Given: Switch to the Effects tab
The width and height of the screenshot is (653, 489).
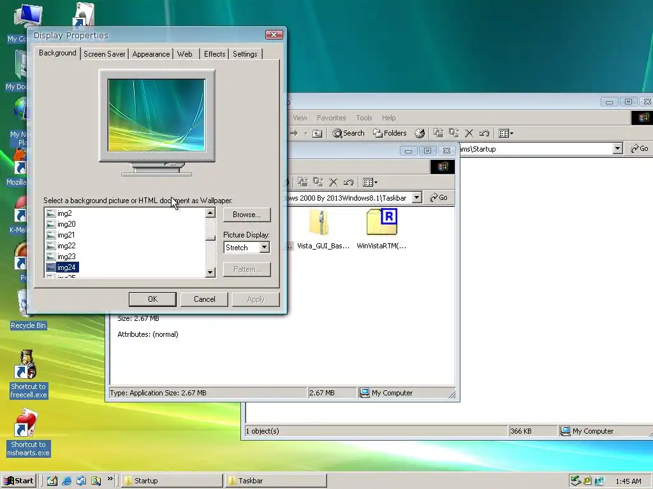Looking at the screenshot, I should (214, 54).
